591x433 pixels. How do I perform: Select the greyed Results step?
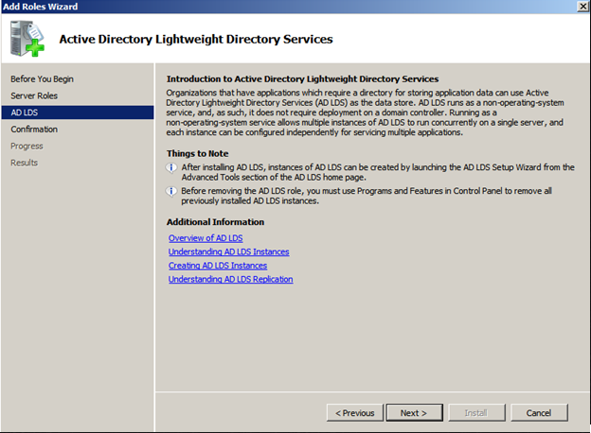tap(24, 163)
